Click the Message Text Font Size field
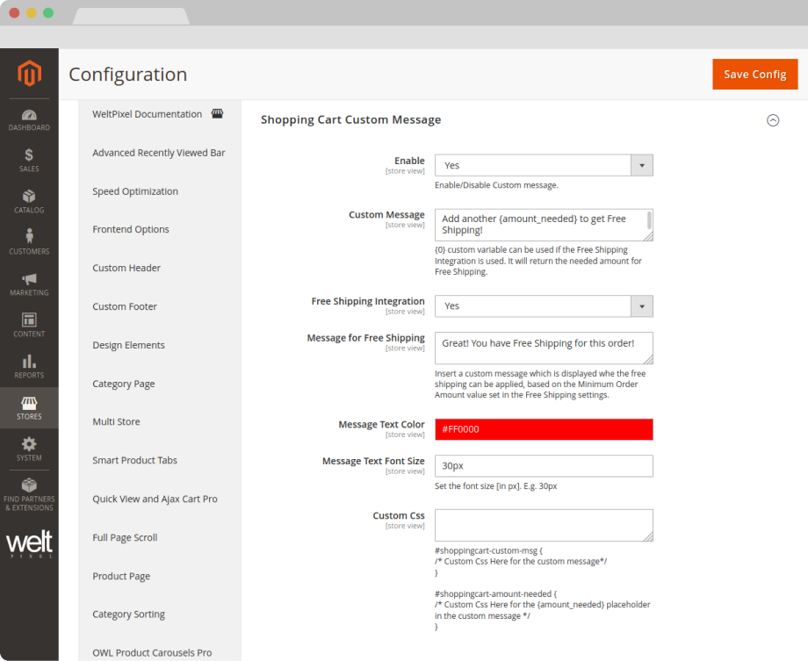Viewport: 808px width, 661px height. [544, 465]
